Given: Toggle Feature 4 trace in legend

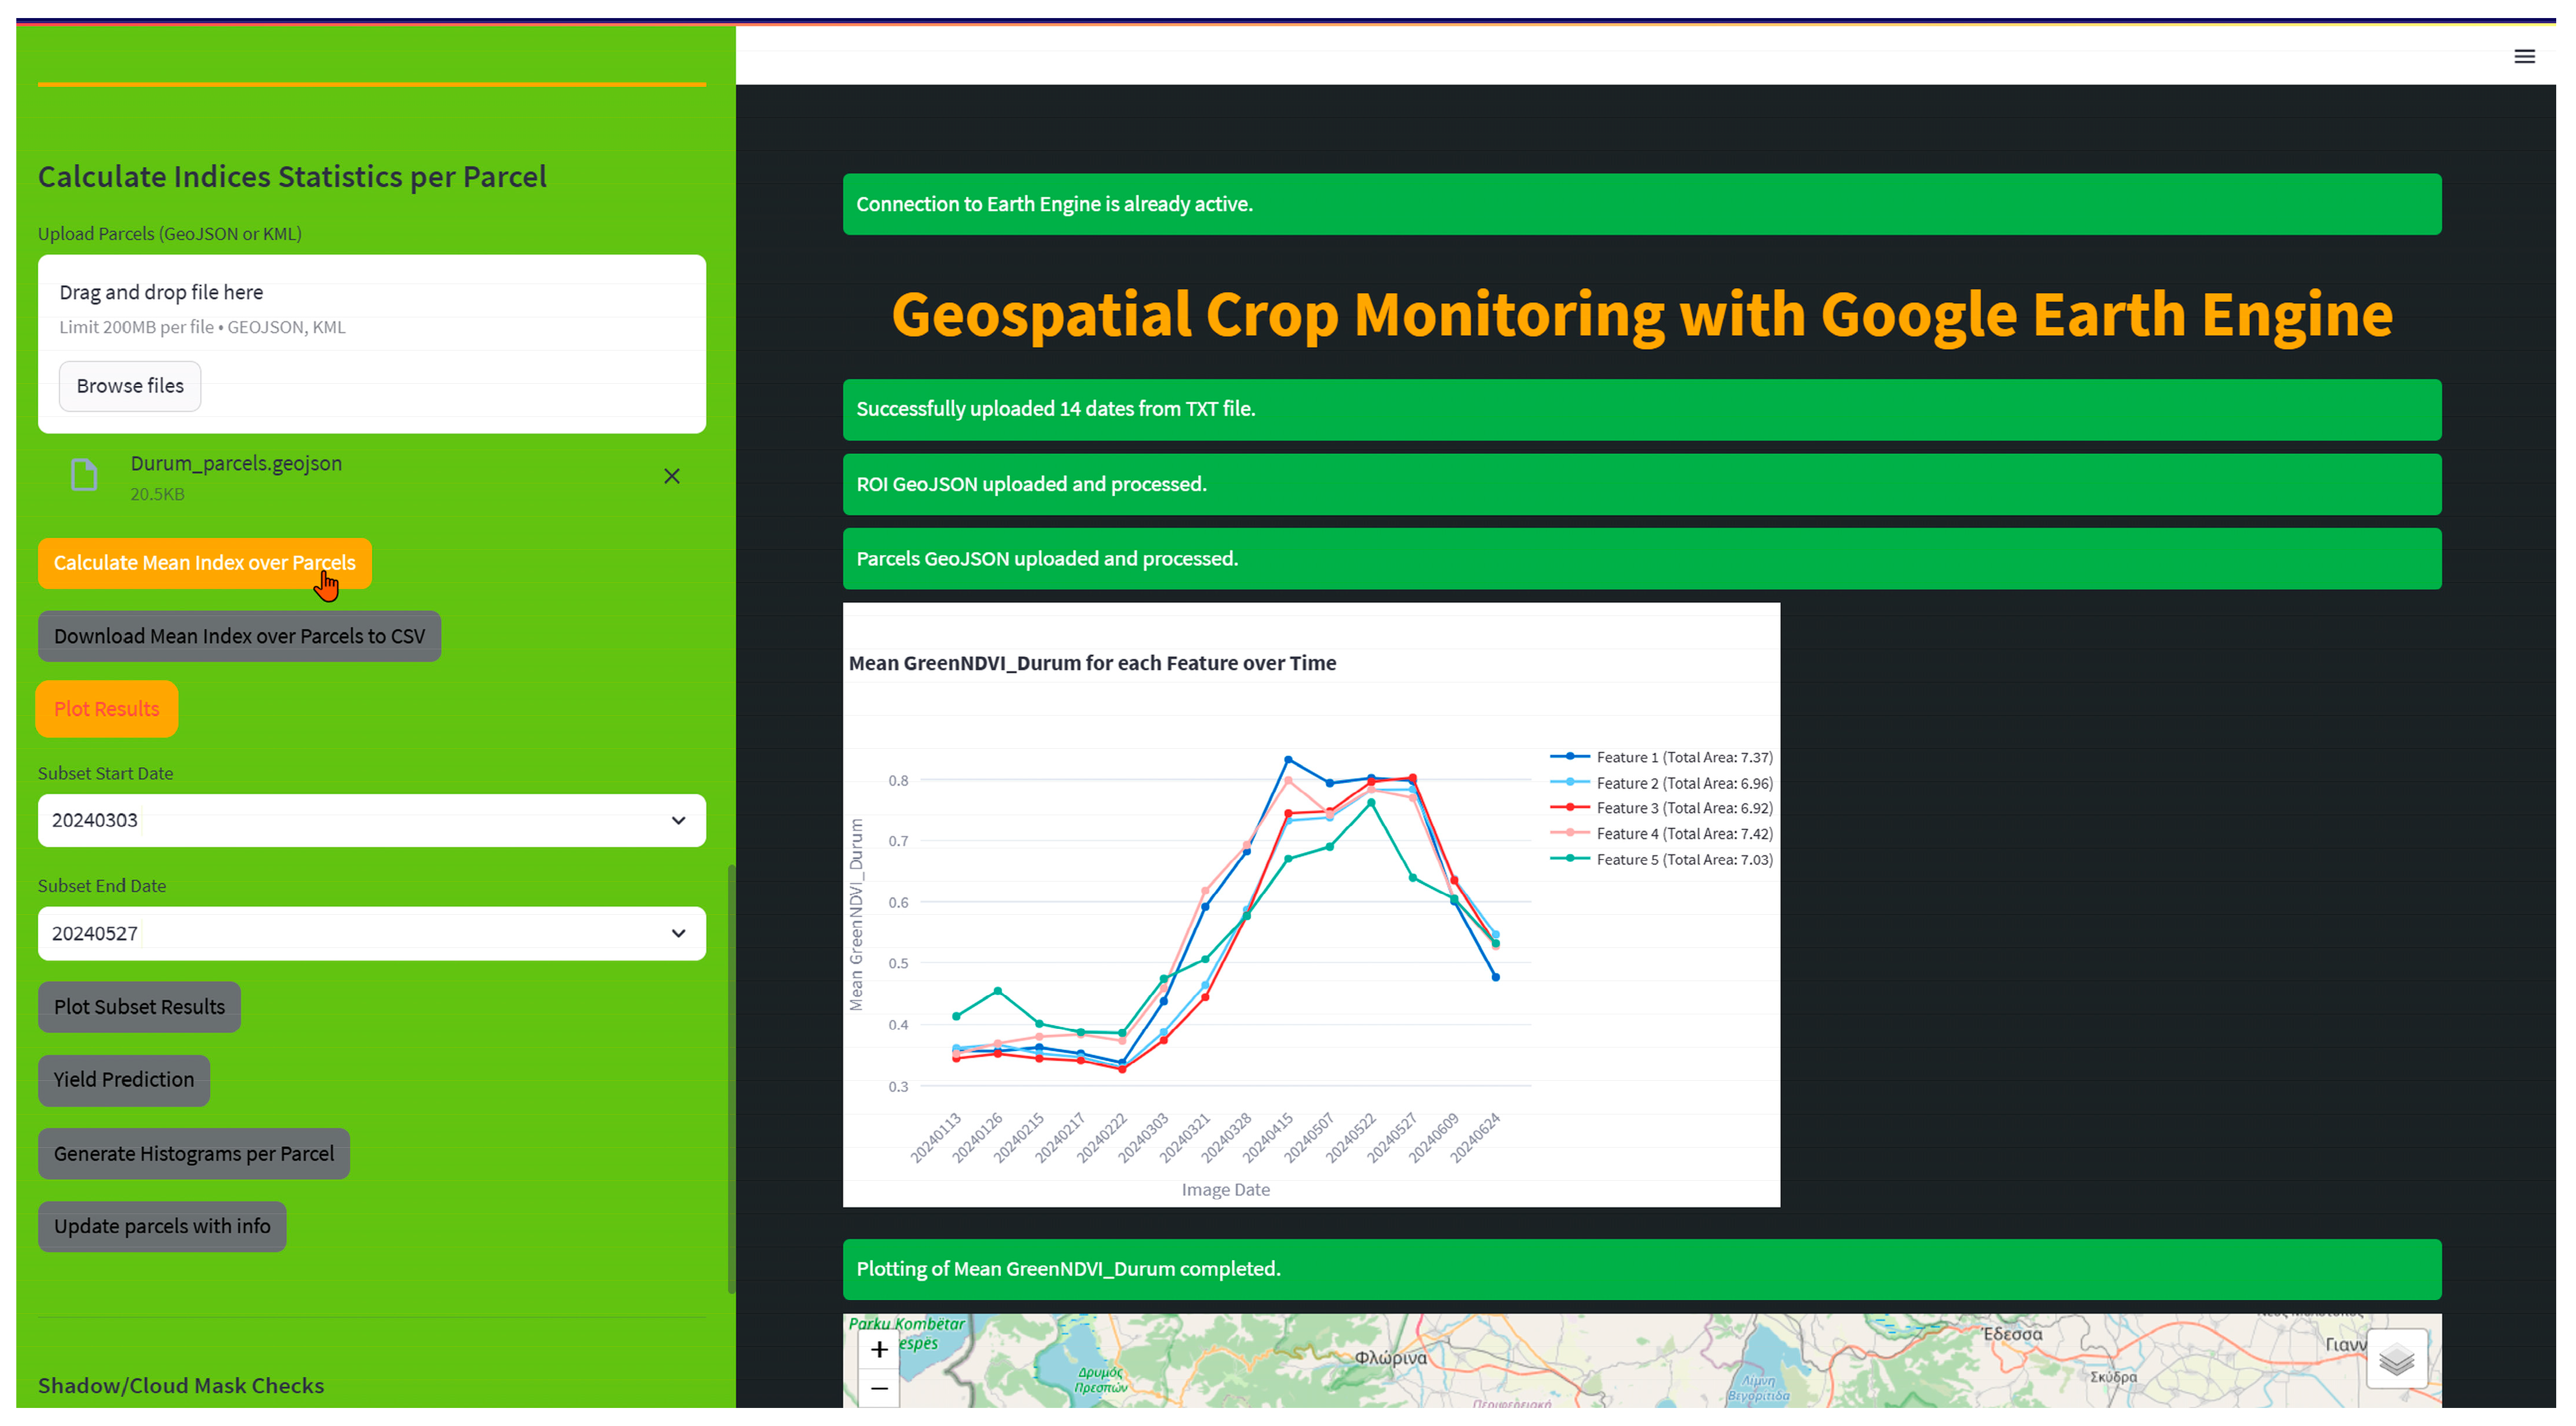Looking at the screenshot, I should pyautogui.click(x=1661, y=834).
